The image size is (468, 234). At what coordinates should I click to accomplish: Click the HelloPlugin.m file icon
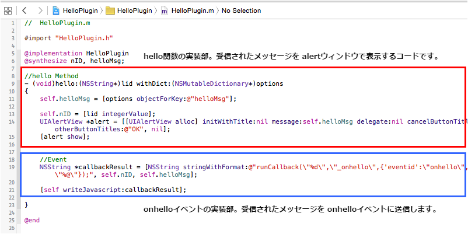pyautogui.click(x=164, y=11)
